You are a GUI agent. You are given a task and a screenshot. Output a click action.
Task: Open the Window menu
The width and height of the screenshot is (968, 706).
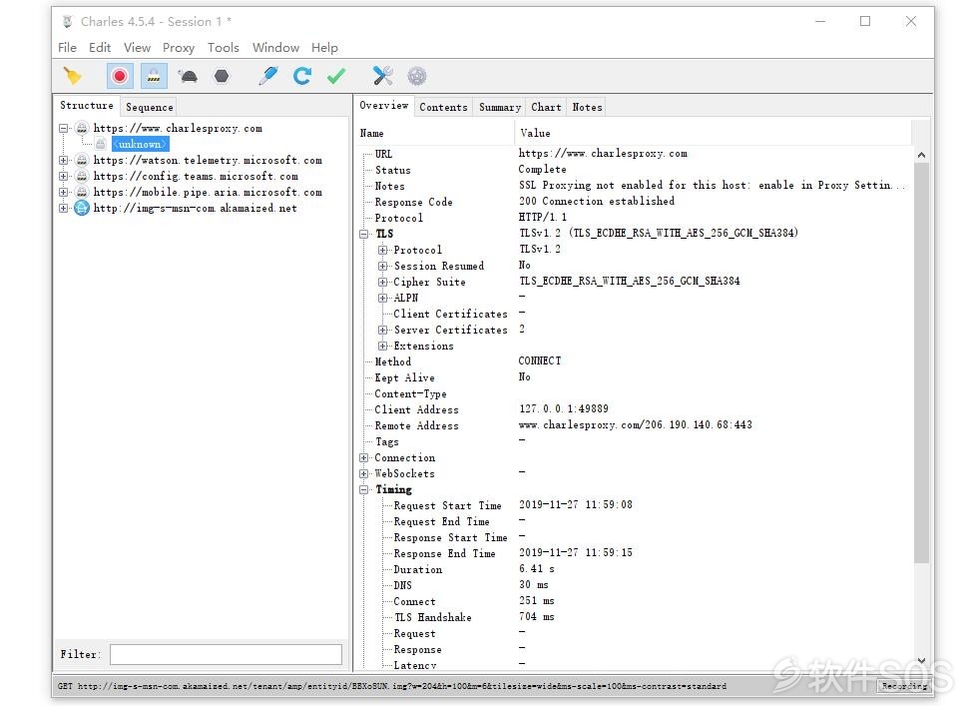click(x=275, y=48)
